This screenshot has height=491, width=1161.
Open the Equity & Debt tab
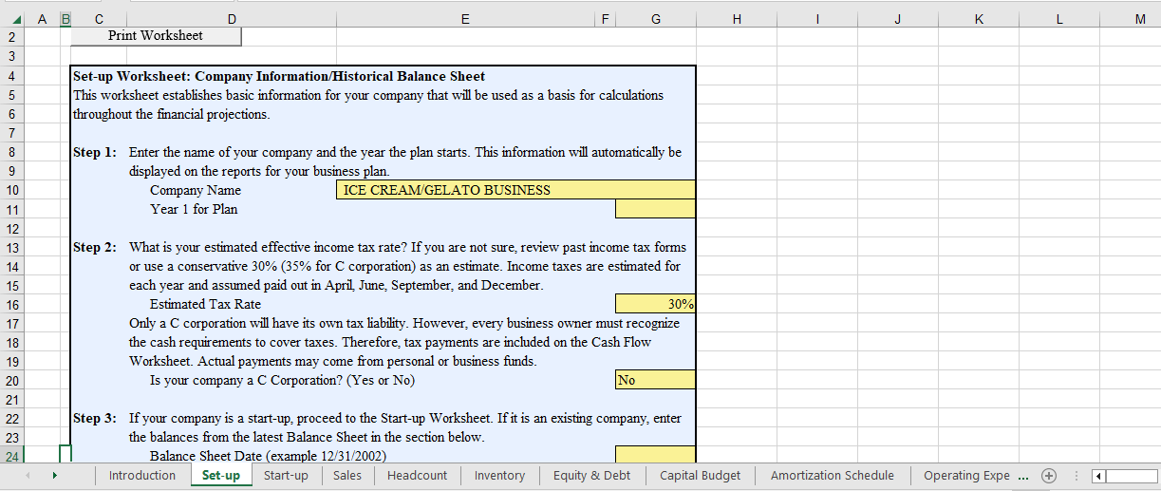pos(590,476)
